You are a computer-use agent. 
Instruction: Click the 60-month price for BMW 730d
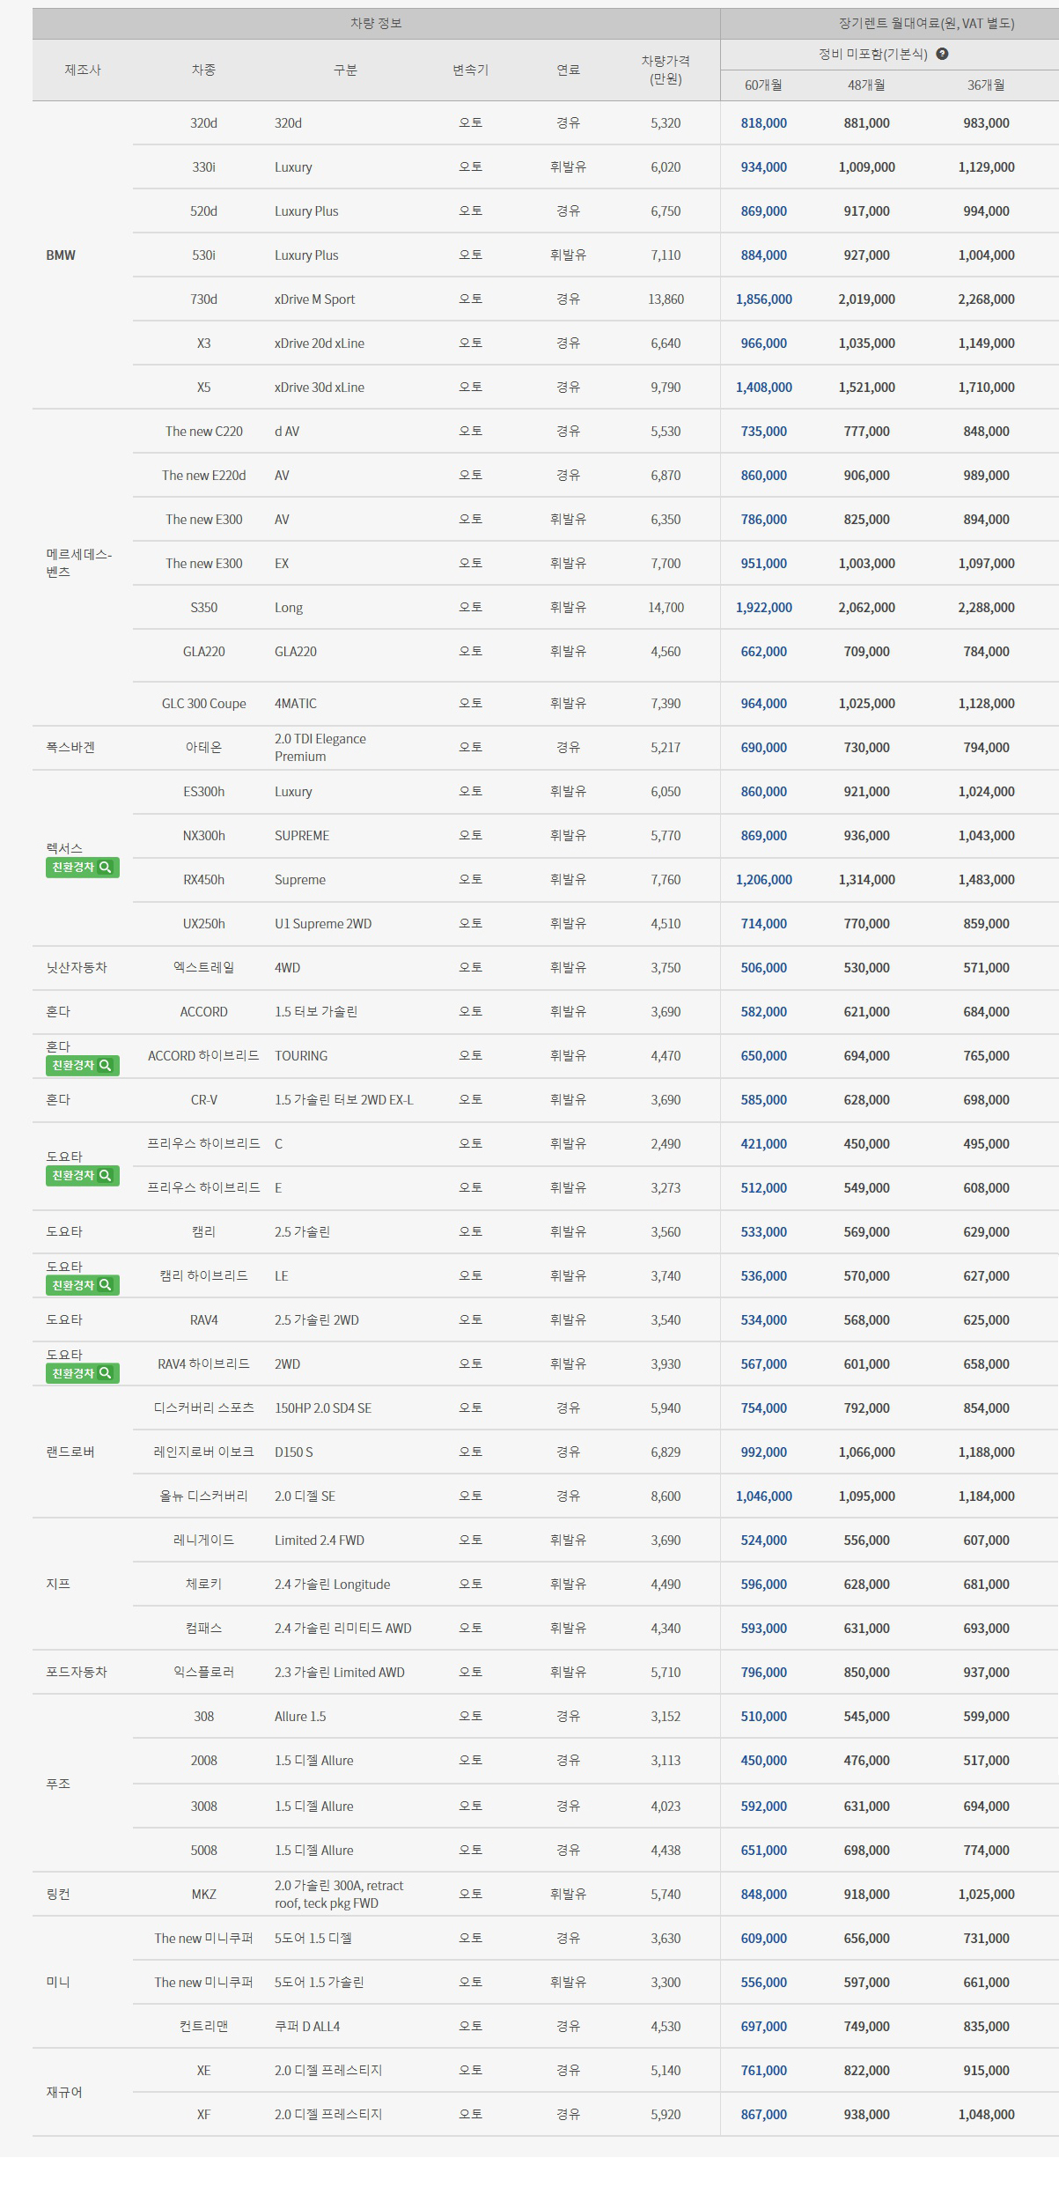pyautogui.click(x=763, y=299)
